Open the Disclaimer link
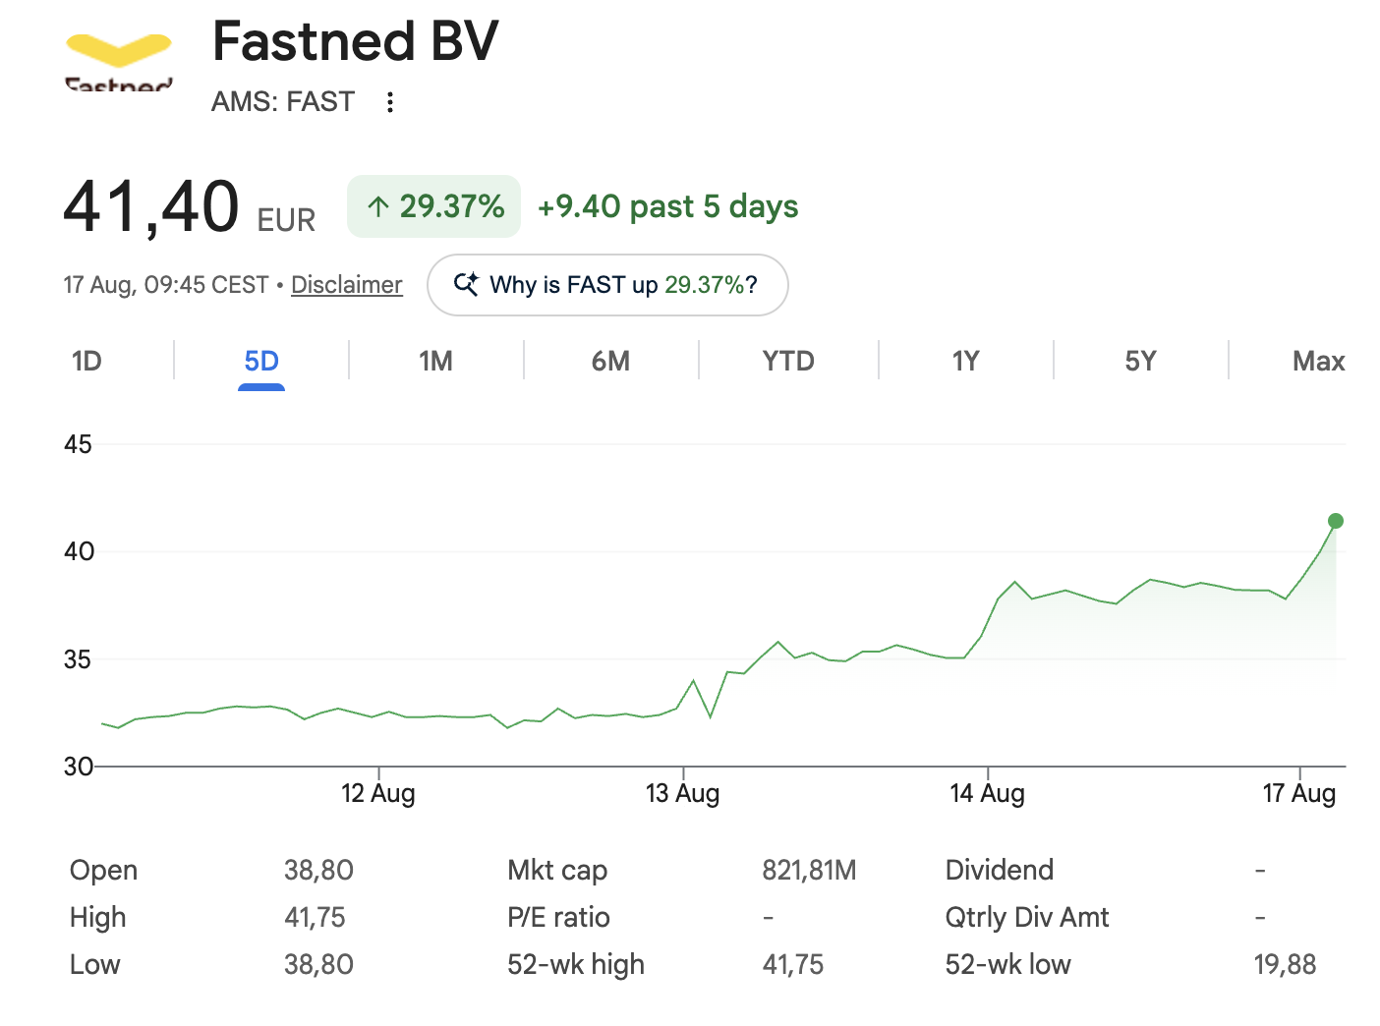 point(347,285)
